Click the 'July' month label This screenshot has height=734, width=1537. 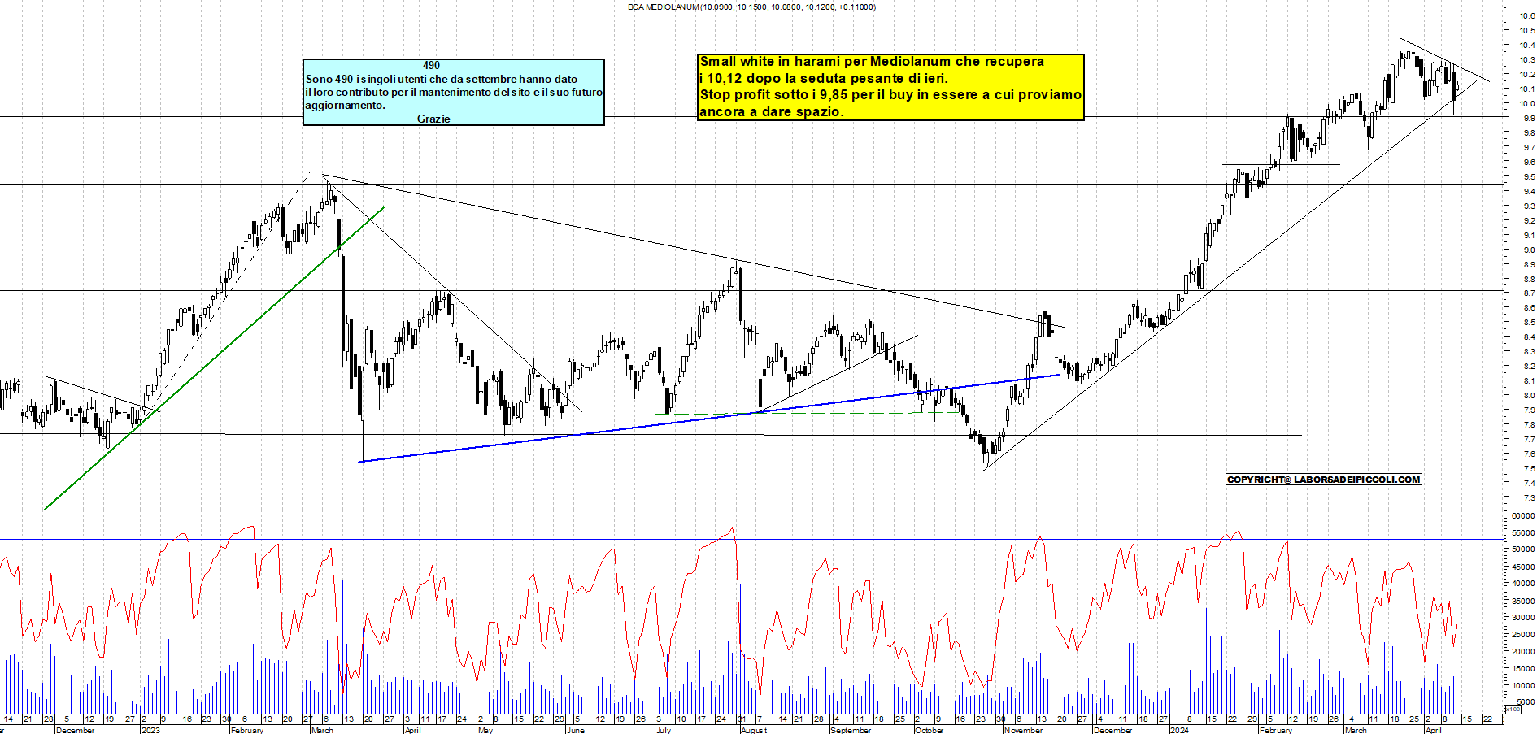[x=664, y=730]
